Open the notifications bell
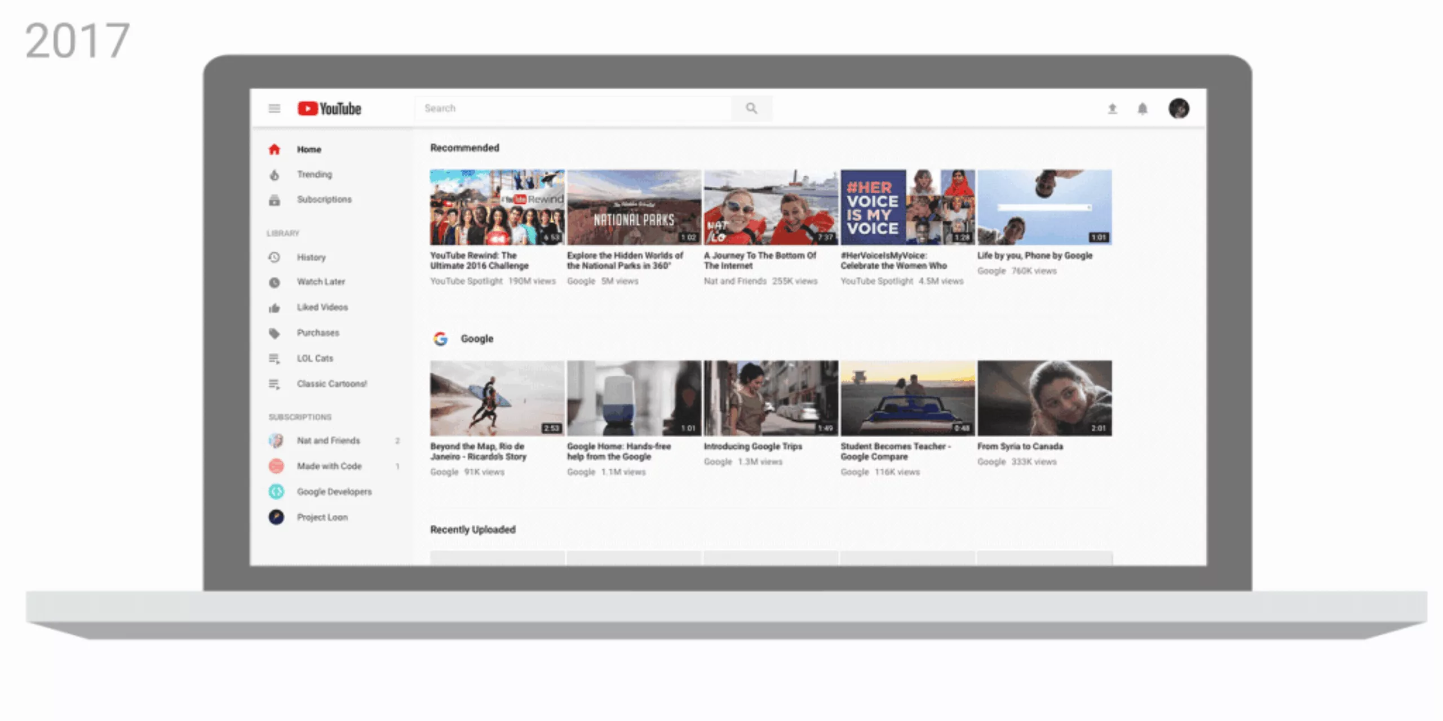Screen dimensions: 1443x721 1142,108
